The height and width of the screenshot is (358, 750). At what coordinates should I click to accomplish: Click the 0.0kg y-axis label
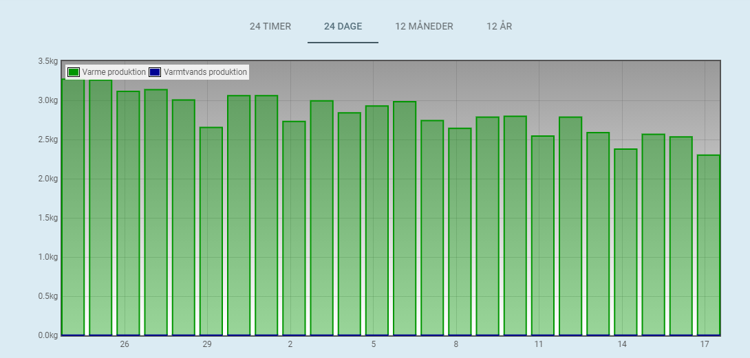coord(48,335)
